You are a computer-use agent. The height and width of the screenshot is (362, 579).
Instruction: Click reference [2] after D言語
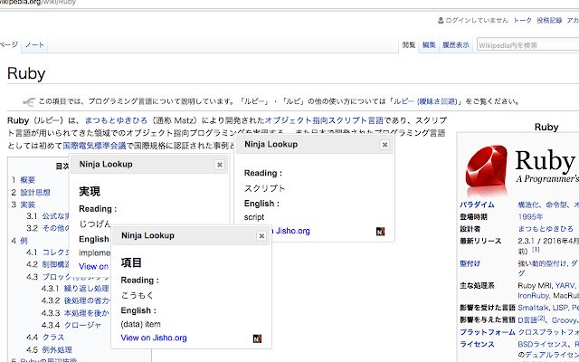tap(541, 318)
